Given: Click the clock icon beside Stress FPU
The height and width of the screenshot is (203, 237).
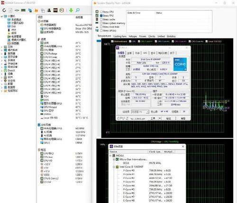Looking at the screenshot, I should pos(97,16).
